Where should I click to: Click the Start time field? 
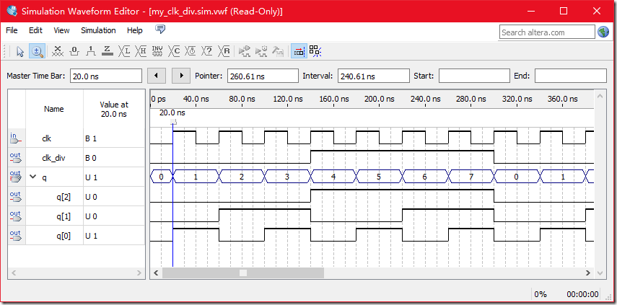click(x=474, y=76)
